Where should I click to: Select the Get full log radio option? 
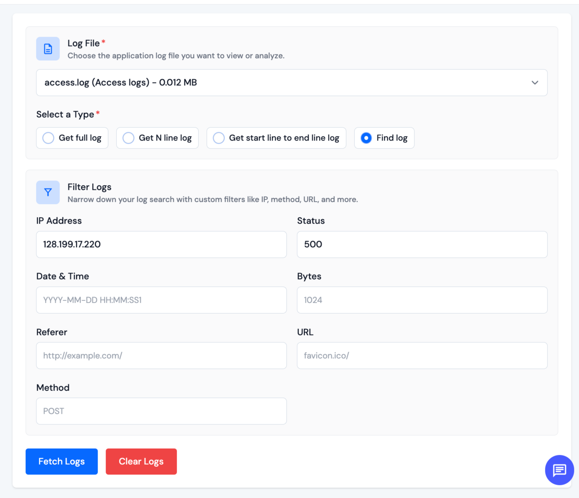click(48, 138)
